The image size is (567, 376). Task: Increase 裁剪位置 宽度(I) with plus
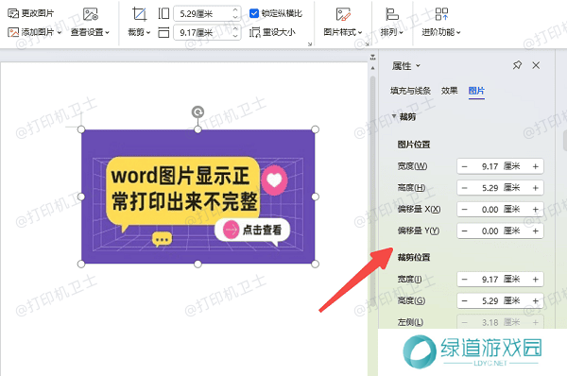click(x=536, y=279)
